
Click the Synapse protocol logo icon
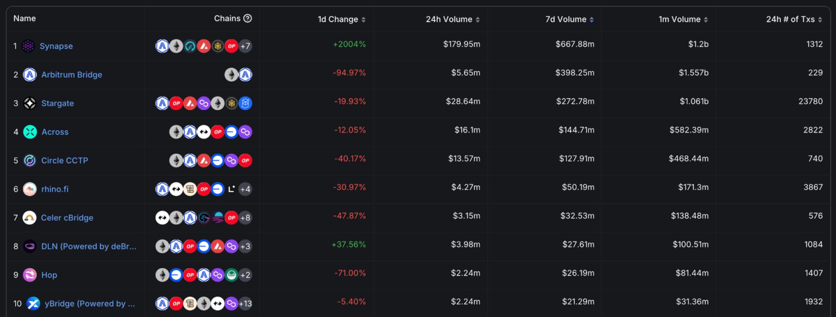(x=28, y=46)
